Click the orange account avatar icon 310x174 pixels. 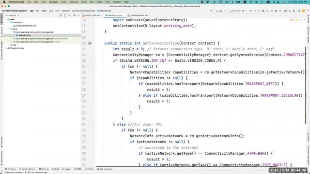[303, 11]
